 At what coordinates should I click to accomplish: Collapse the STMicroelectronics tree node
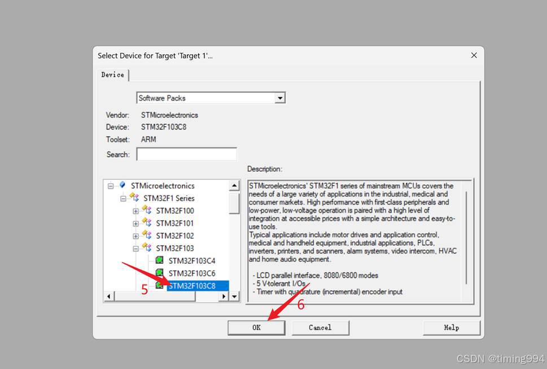tap(111, 186)
